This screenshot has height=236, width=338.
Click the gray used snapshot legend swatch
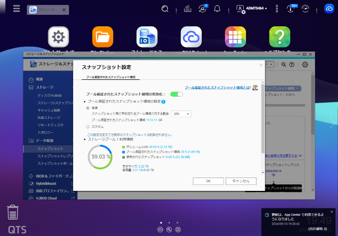pos(123,157)
